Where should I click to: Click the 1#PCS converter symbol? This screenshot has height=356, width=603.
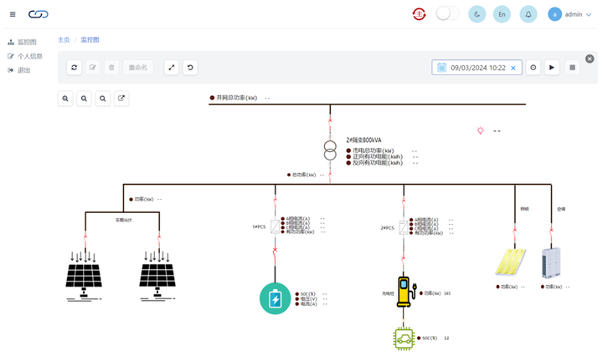pyautogui.click(x=276, y=226)
